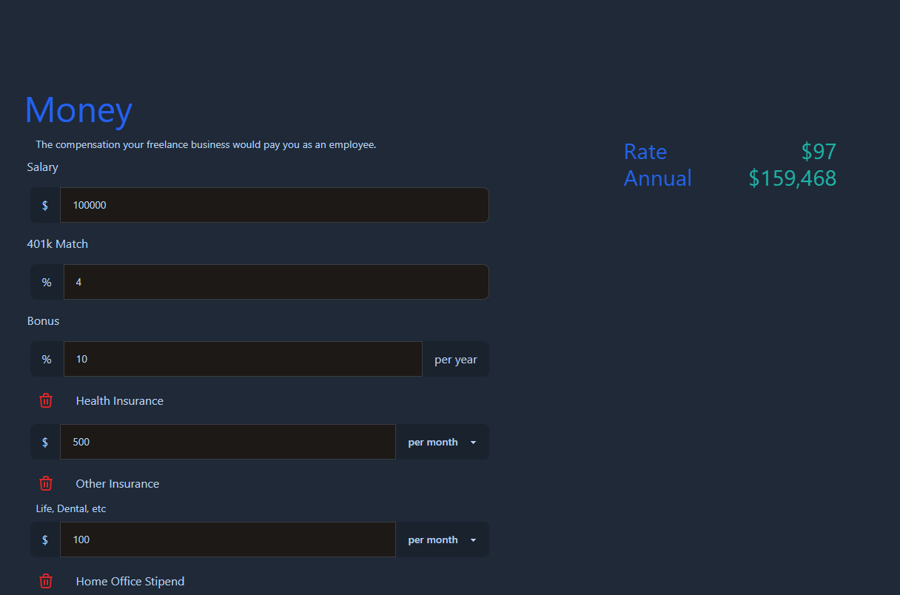
Task: Click the per year label beside Bonus
Action: pyautogui.click(x=455, y=359)
